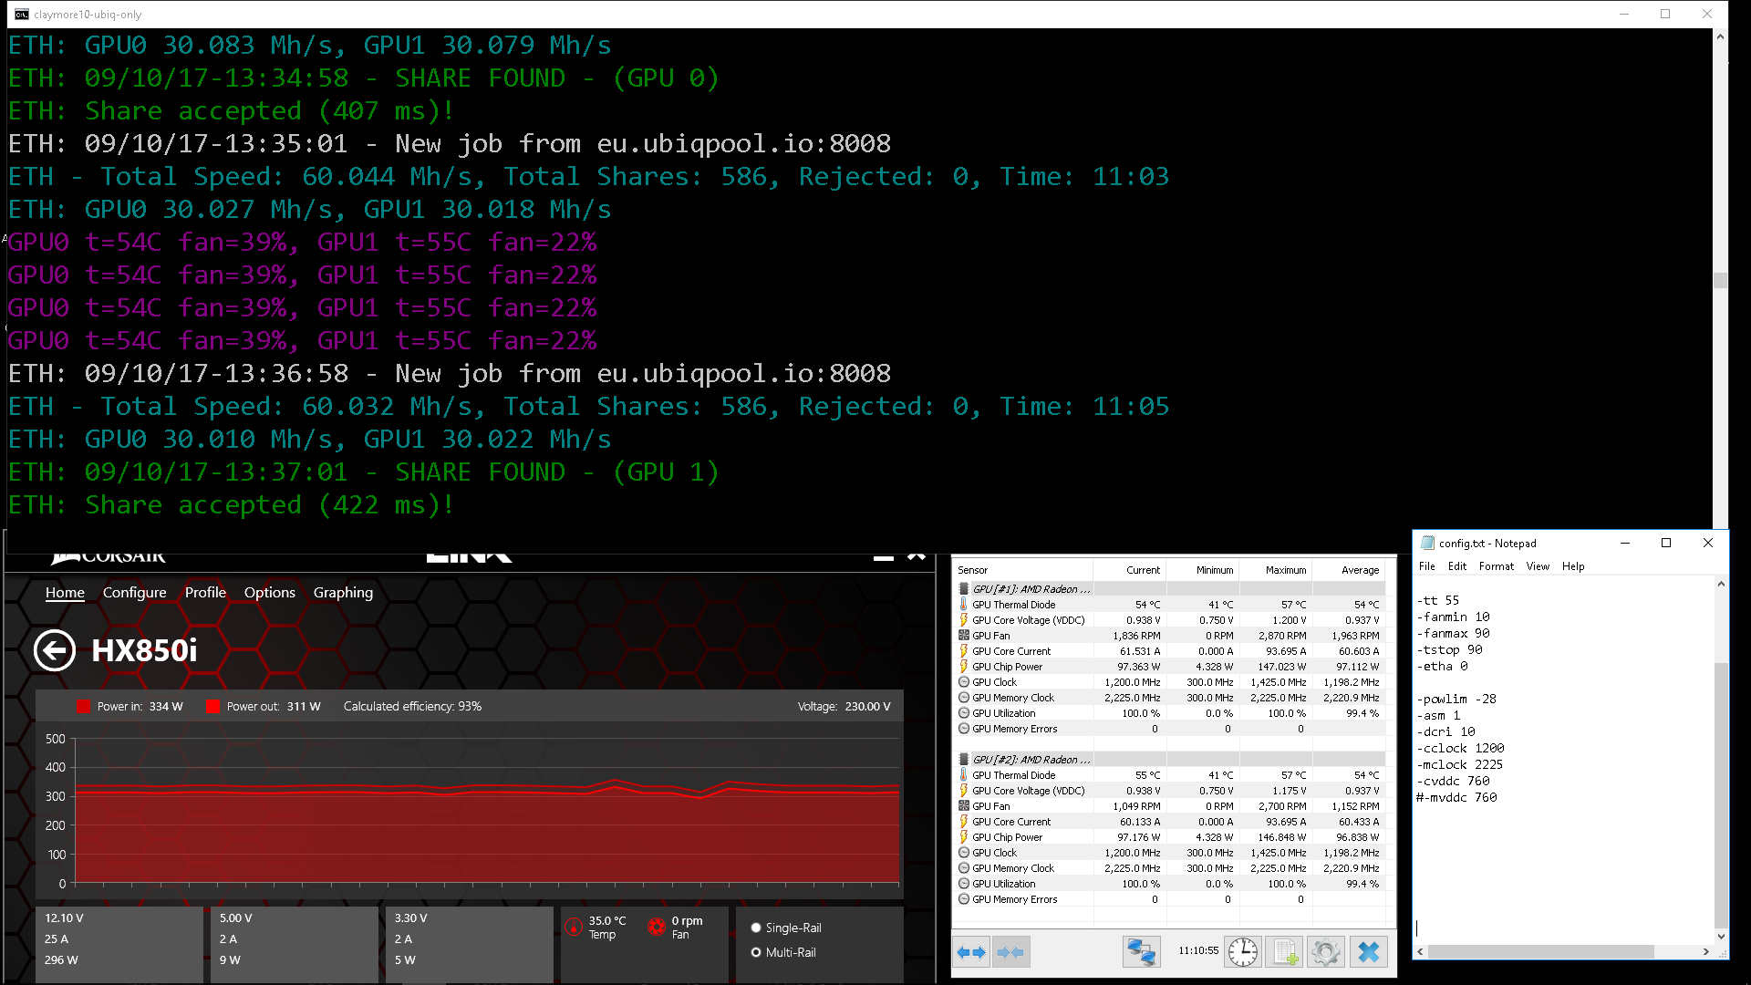1751x985 pixels.
Task: Click the clock icon beside GPU #2 GPU Utilization
Action: click(964, 884)
